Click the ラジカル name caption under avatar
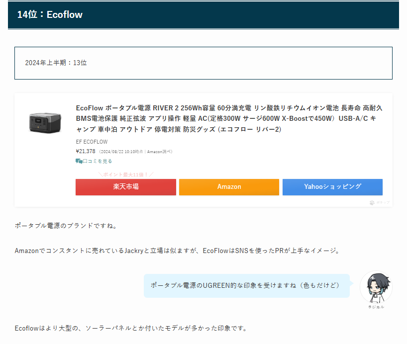Screen dimensions: 407x344 pos(376,307)
